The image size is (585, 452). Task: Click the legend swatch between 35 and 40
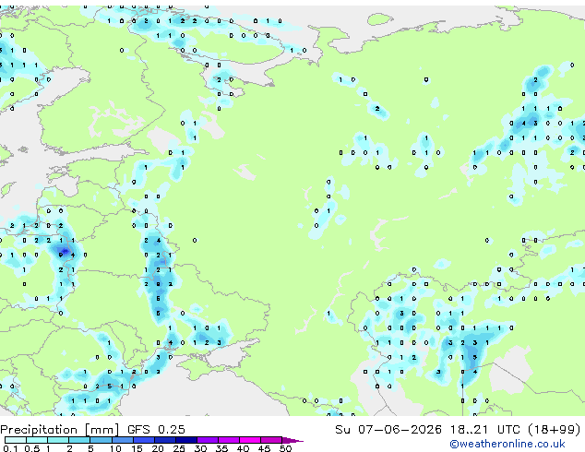(229, 440)
